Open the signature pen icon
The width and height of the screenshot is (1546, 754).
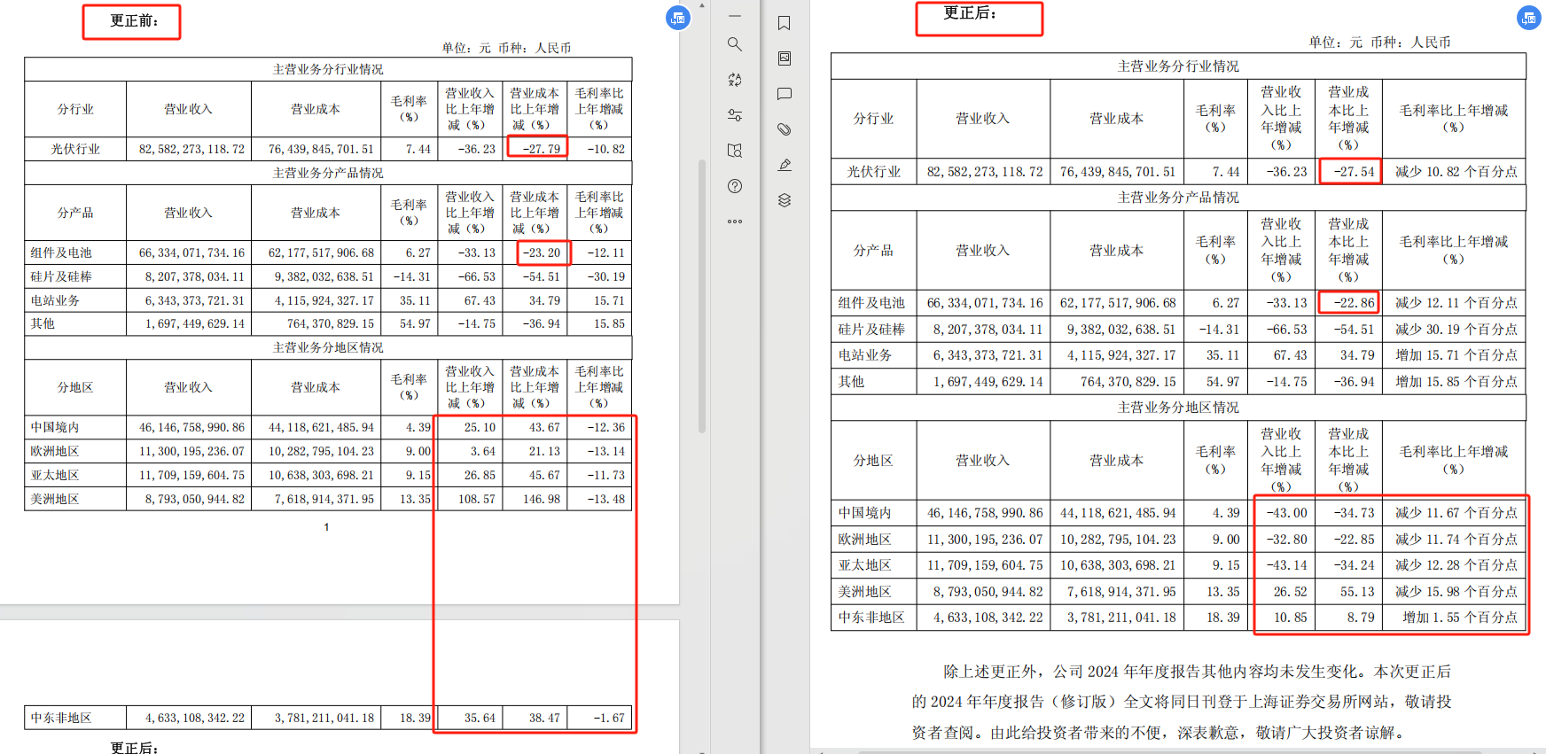tap(784, 165)
